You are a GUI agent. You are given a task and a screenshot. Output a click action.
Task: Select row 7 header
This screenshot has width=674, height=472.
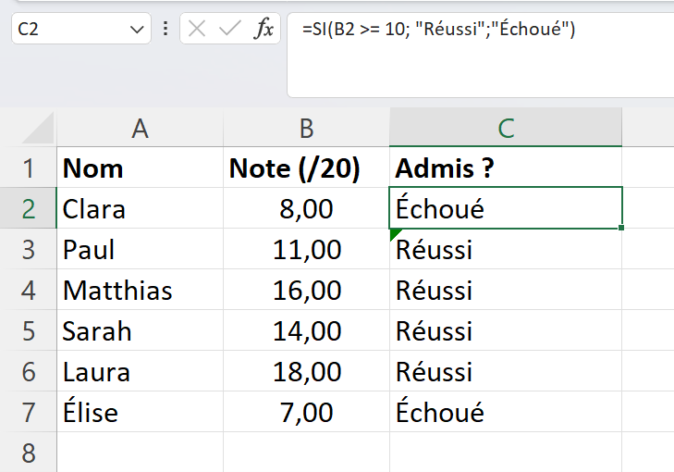click(x=29, y=412)
